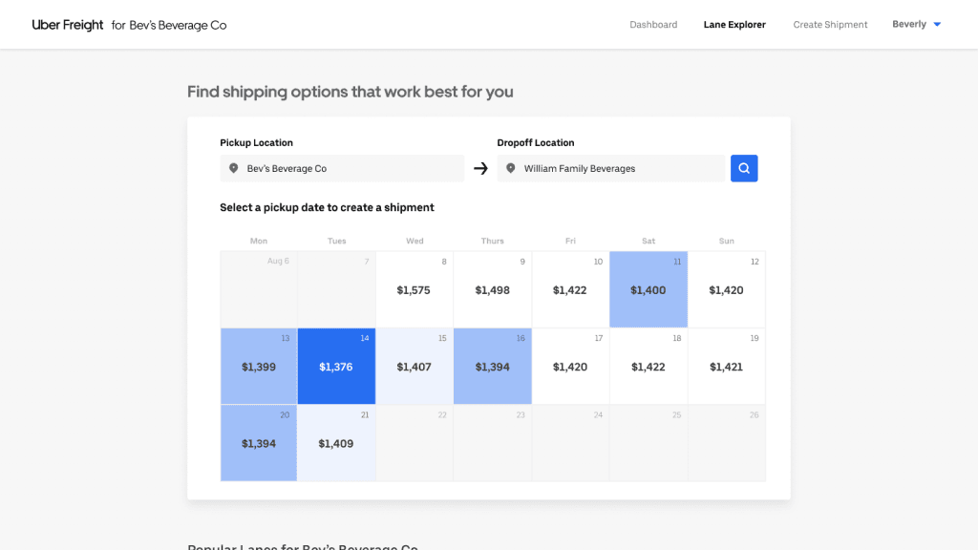Select the 20th priced at $1,394
Viewport: 978px width, 550px height.
pos(259,442)
